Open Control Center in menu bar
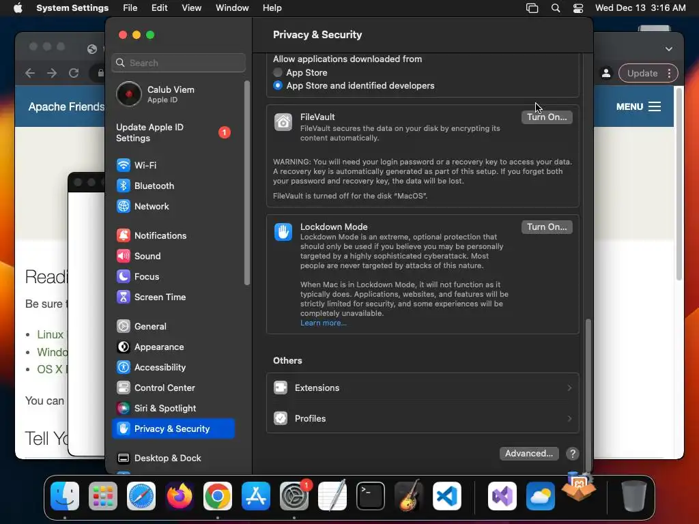Viewport: 699px width, 524px height. 578,8
